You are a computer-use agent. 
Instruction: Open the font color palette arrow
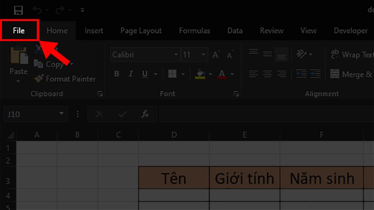point(232,74)
